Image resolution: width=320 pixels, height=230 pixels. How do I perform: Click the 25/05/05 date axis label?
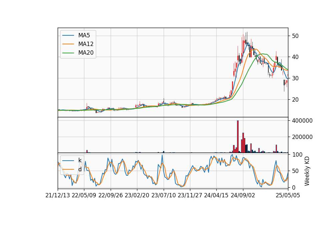coord(288,196)
